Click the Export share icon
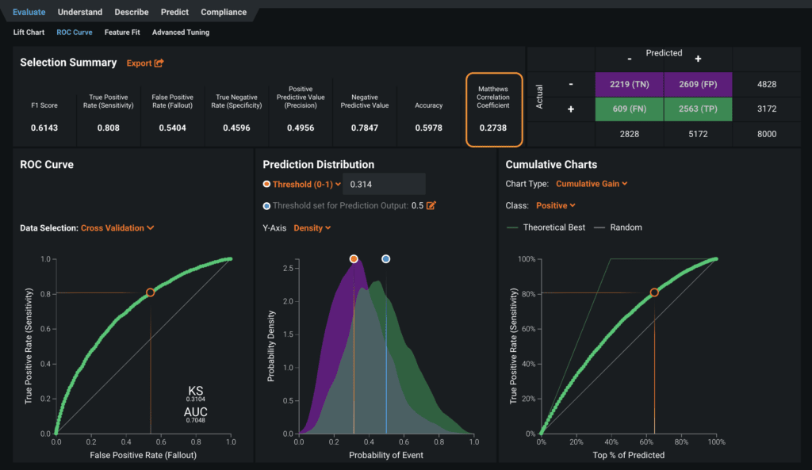812x470 pixels. click(159, 63)
